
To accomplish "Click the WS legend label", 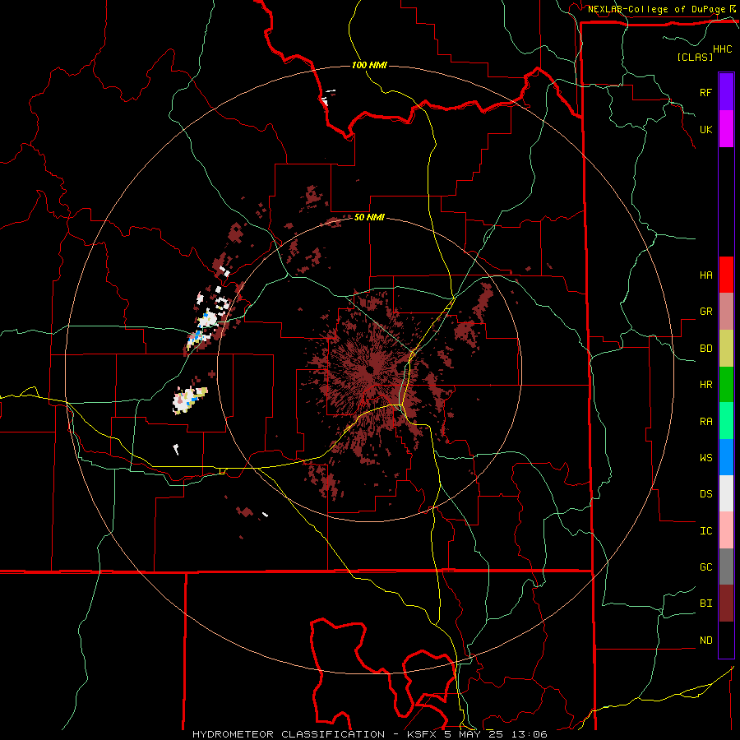I will [x=705, y=457].
